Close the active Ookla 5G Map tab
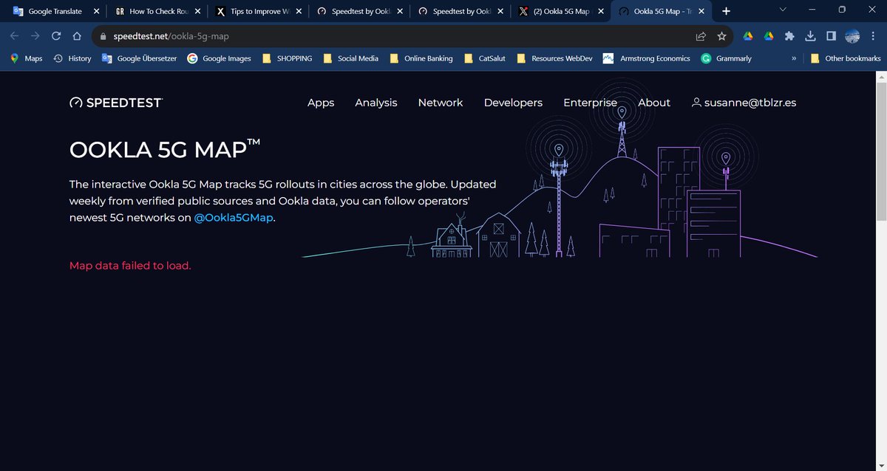887x471 pixels. point(701,11)
